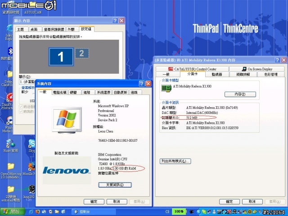This screenshot has height=216, width=288.
Task: Click 取消 in ATI properties window
Action: (x=252, y=202)
